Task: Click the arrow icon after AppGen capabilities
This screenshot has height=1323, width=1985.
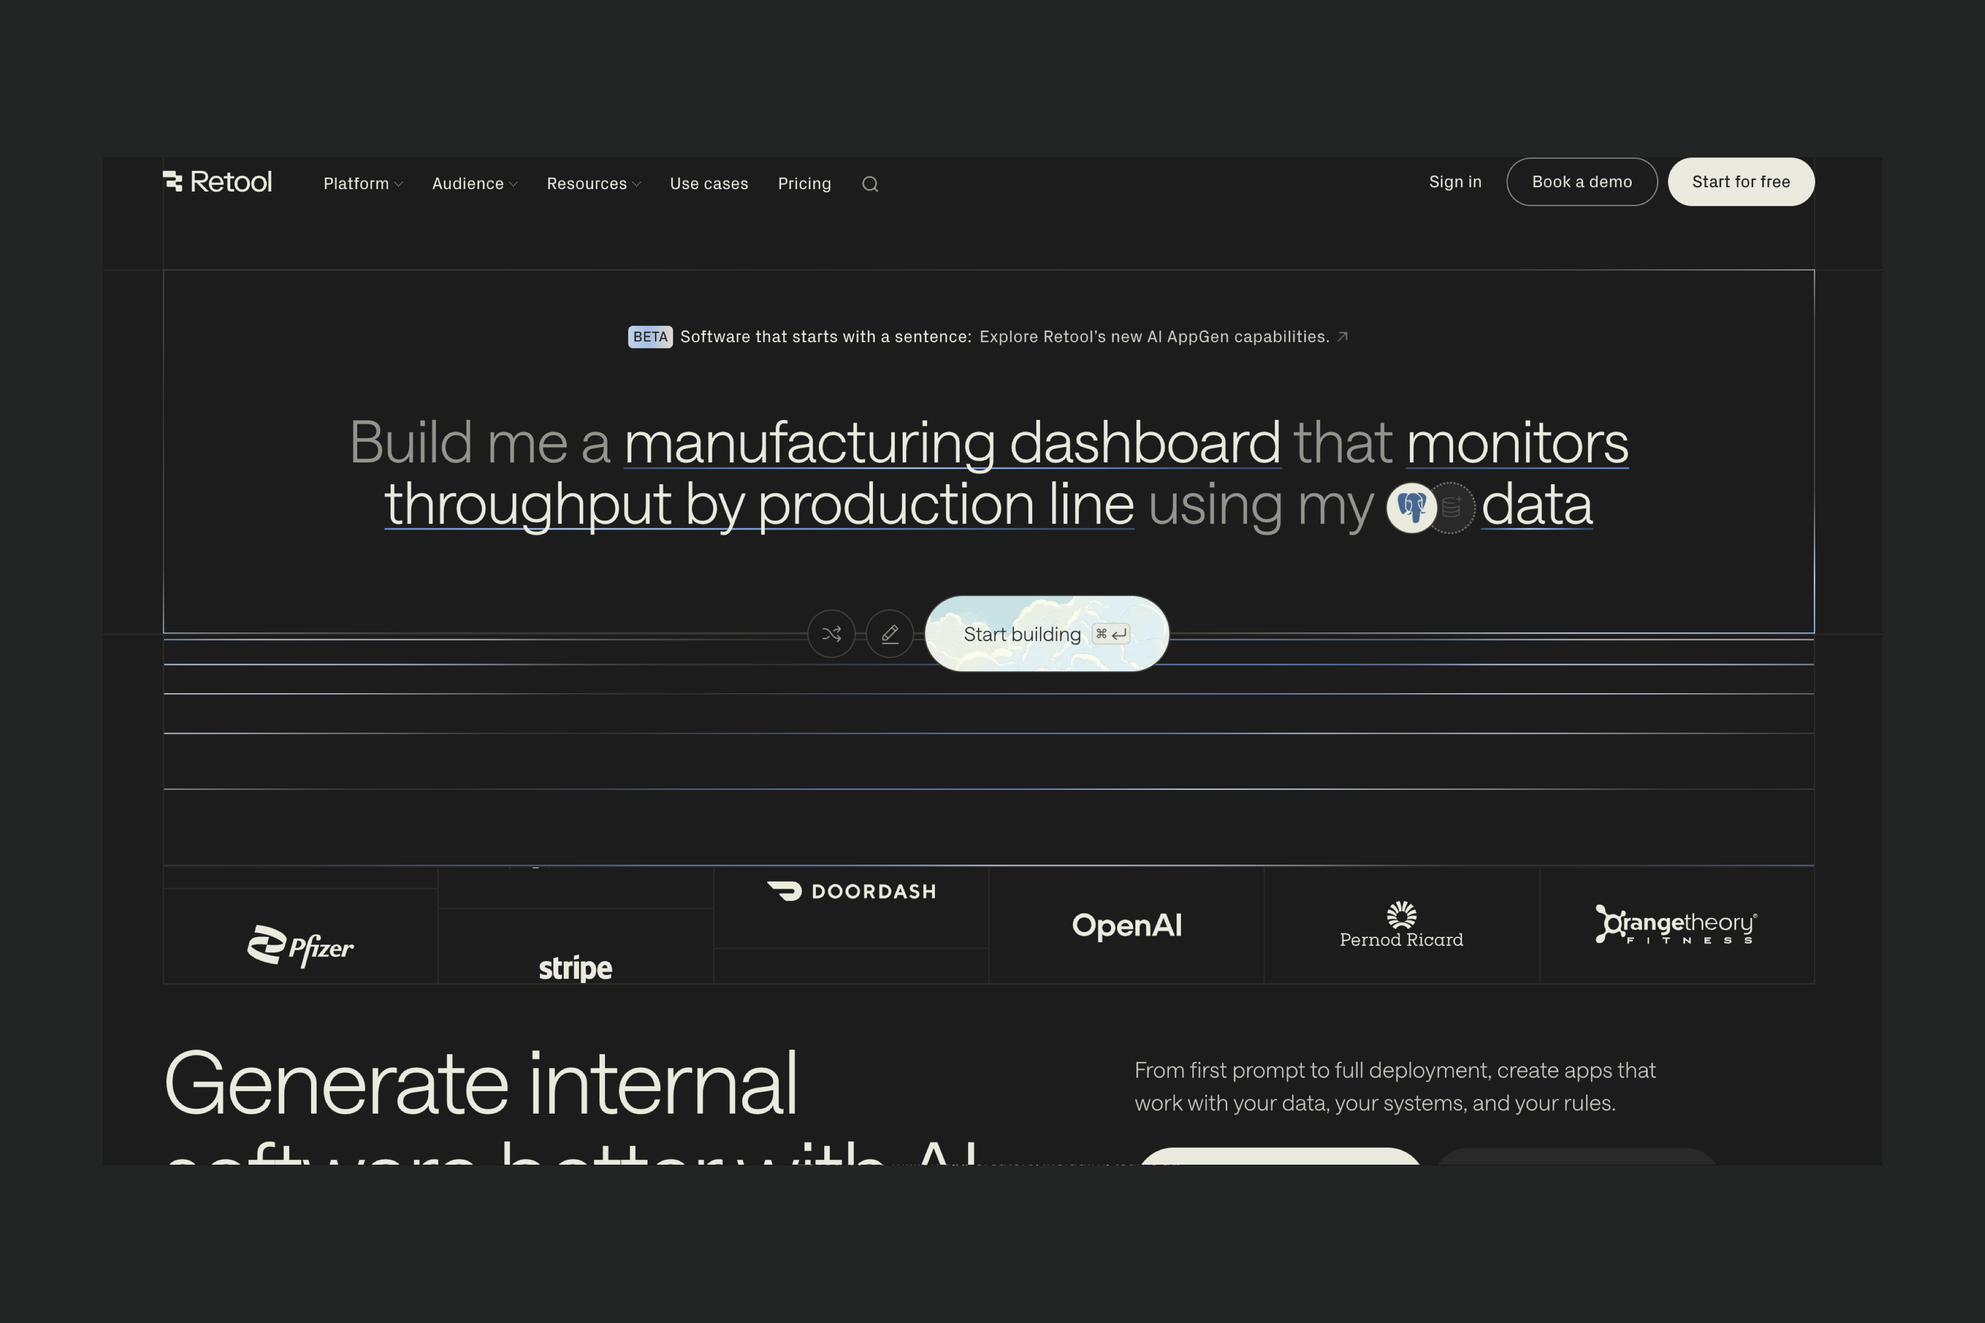Action: 1342,336
